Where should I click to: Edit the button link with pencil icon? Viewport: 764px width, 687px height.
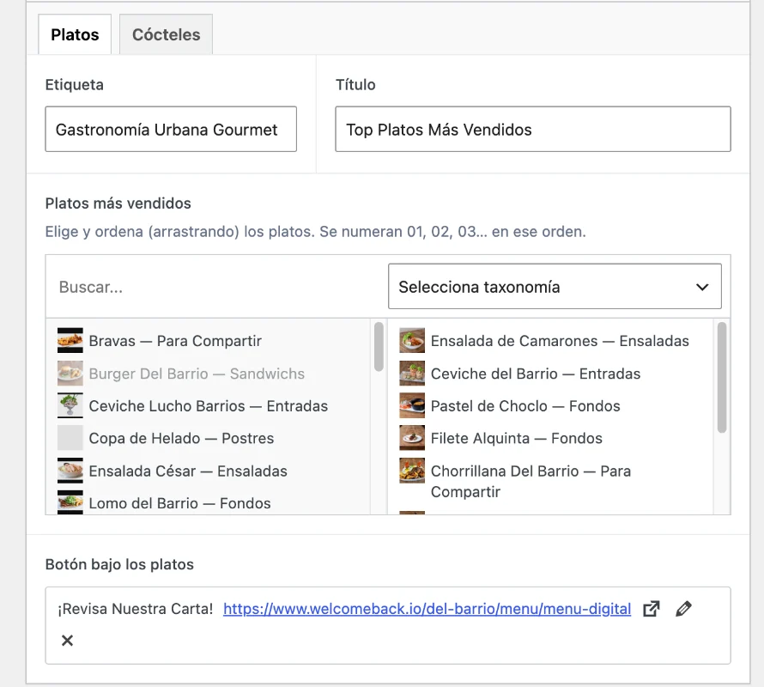tap(683, 609)
